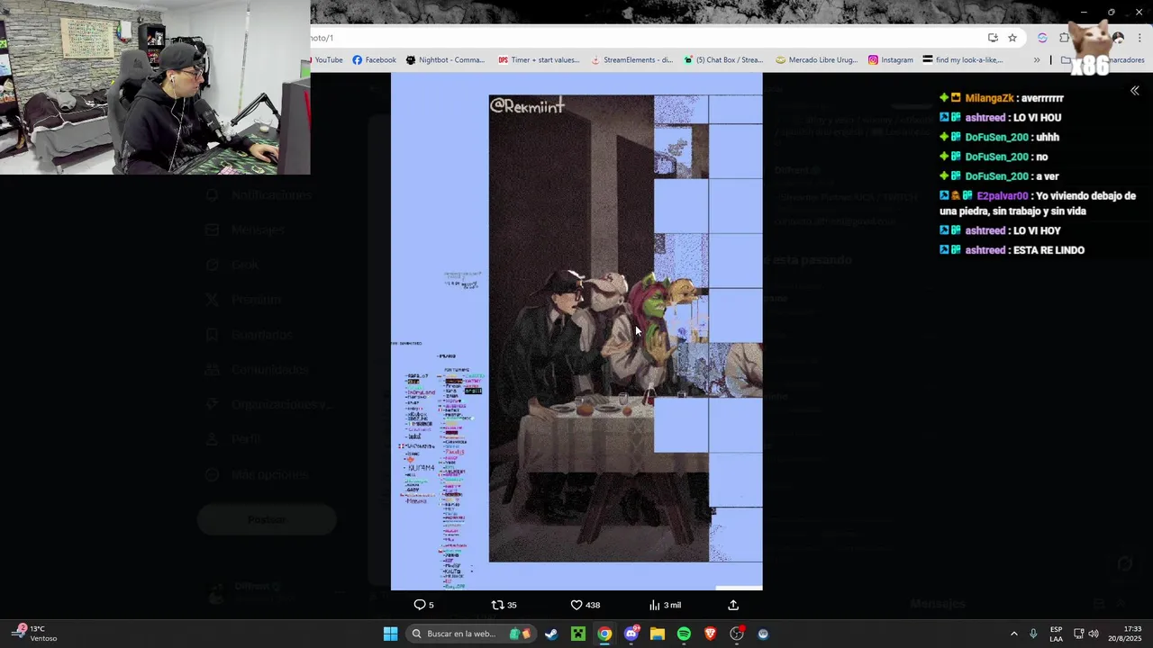This screenshot has height=648, width=1153.
Task: Open the Nightbot Commands bookmark
Action: point(445,60)
